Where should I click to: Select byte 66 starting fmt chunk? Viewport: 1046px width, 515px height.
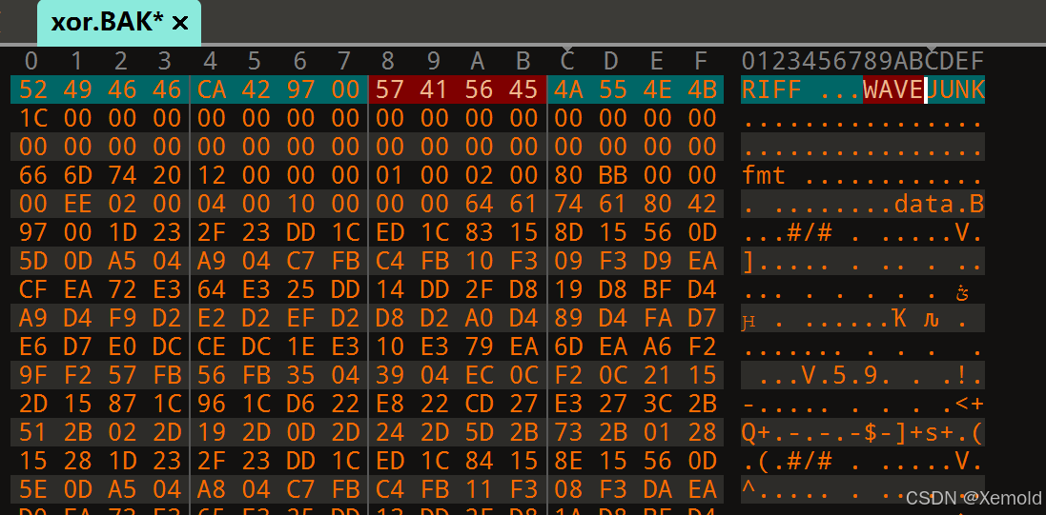coord(32,175)
